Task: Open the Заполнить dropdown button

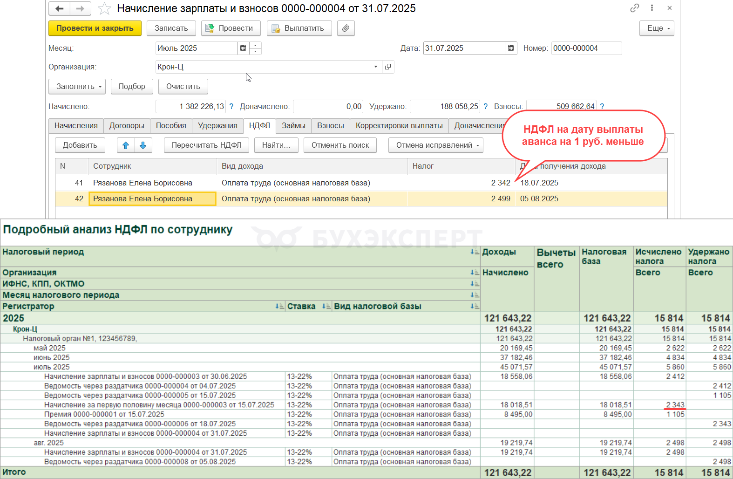Action: (77, 87)
